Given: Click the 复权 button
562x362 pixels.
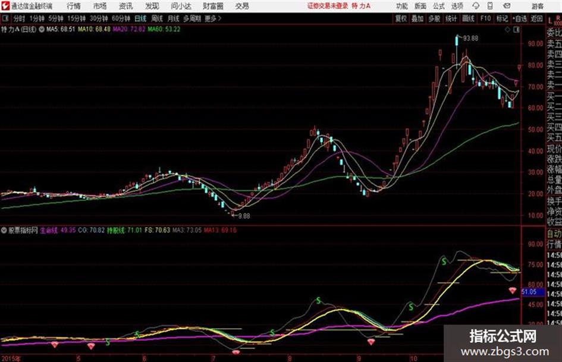Looking at the screenshot, I should coord(401,18).
